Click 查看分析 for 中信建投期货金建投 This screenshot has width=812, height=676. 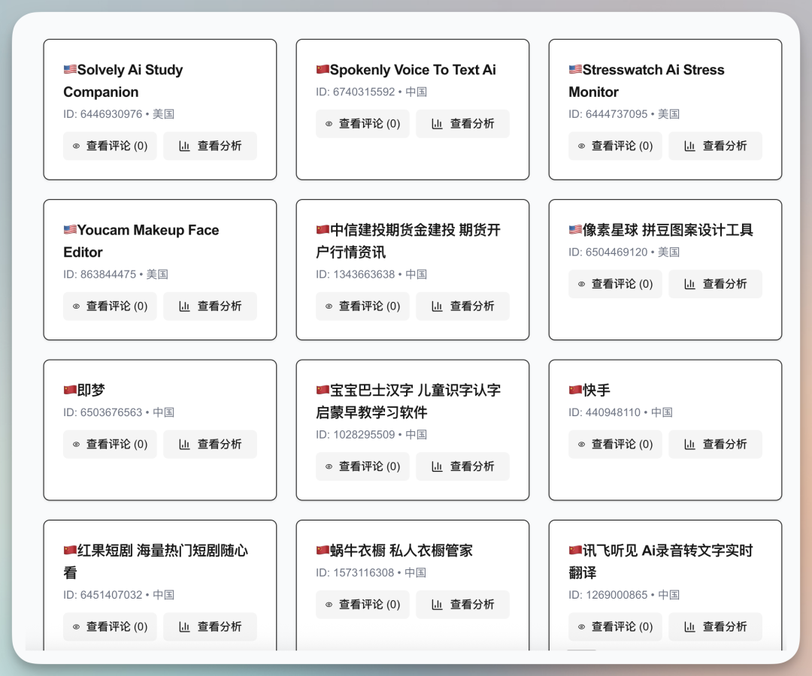tap(462, 306)
